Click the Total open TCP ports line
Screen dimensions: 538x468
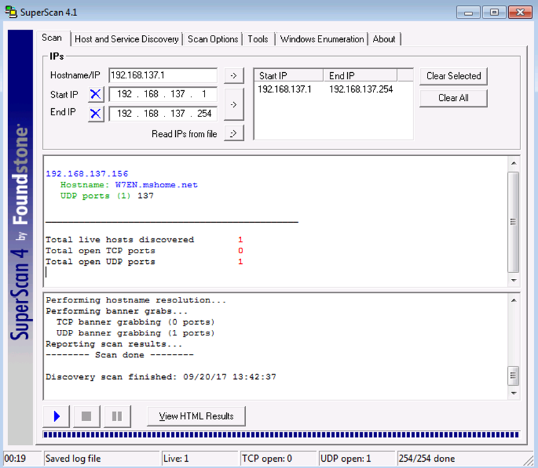(144, 250)
